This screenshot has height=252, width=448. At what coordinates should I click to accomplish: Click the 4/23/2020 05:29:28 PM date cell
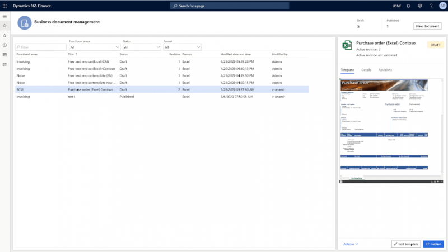click(237, 61)
